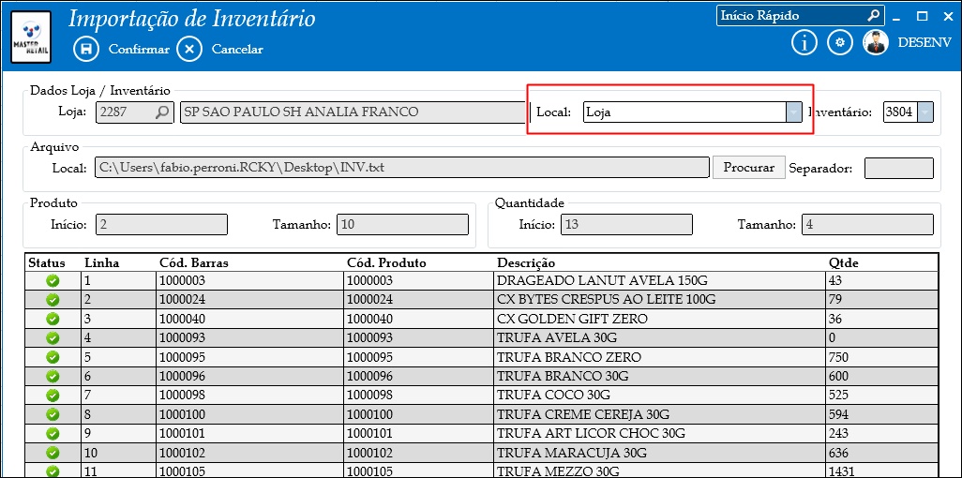Click the Loja lookup magnifier icon
Viewport: 962px width, 478px height.
(162, 112)
